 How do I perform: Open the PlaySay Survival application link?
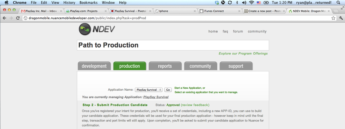coord(156,97)
